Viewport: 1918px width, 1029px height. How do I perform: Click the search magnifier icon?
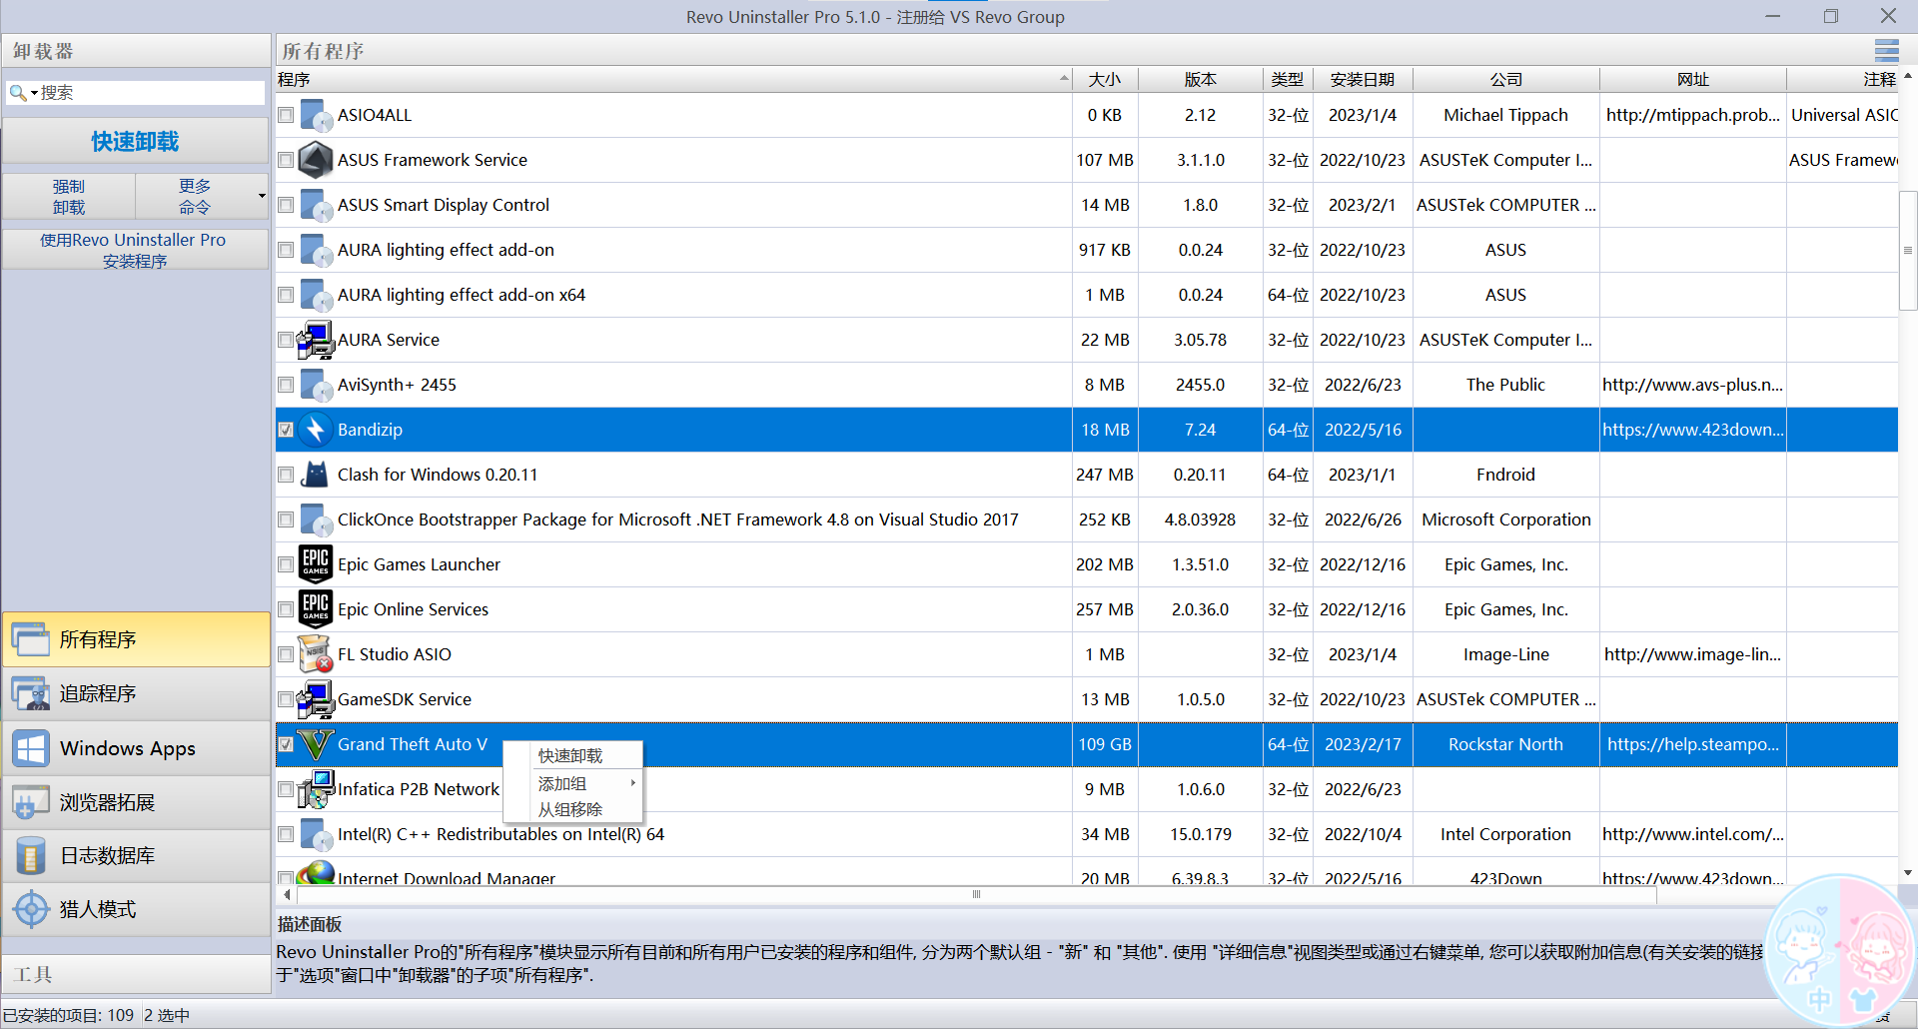click(x=18, y=93)
